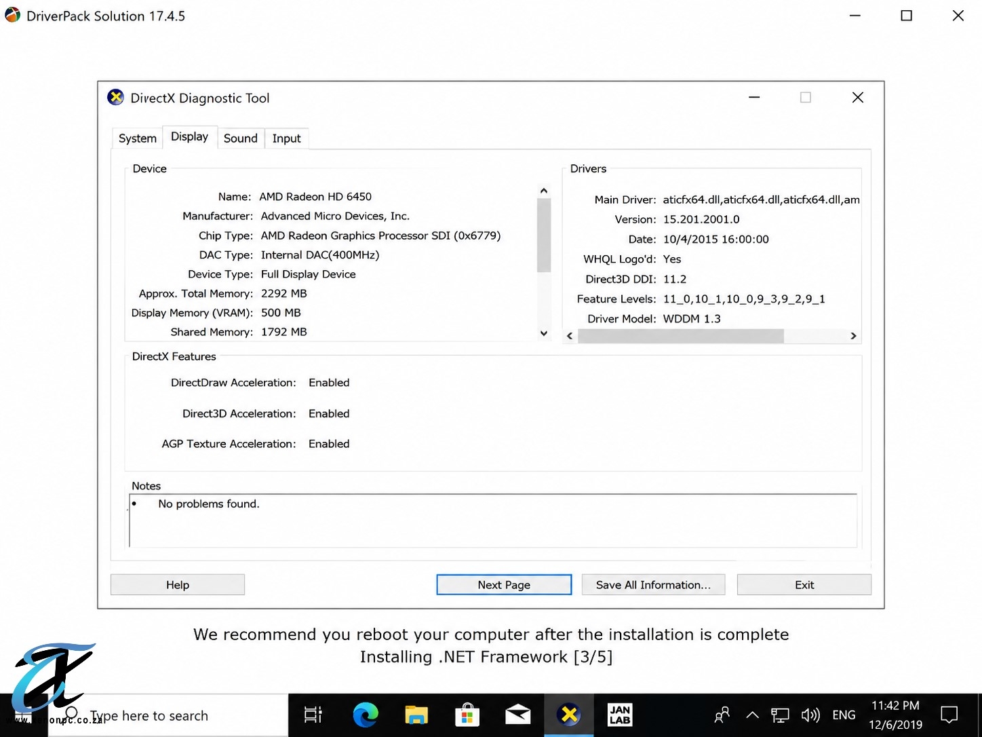Open the volume speaker tray icon

[810, 715]
